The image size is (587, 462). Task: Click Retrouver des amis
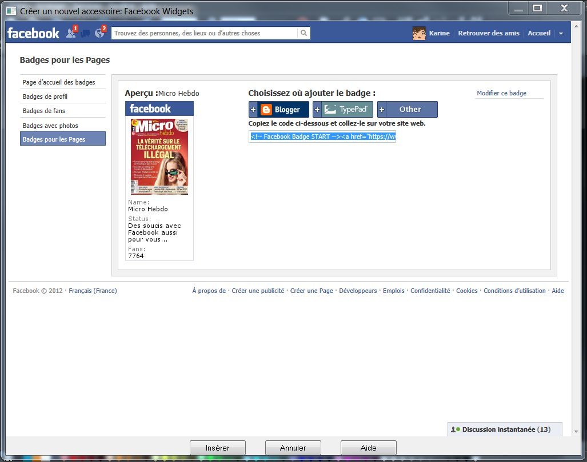pyautogui.click(x=489, y=33)
